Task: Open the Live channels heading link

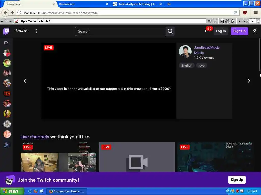Action: (35, 137)
